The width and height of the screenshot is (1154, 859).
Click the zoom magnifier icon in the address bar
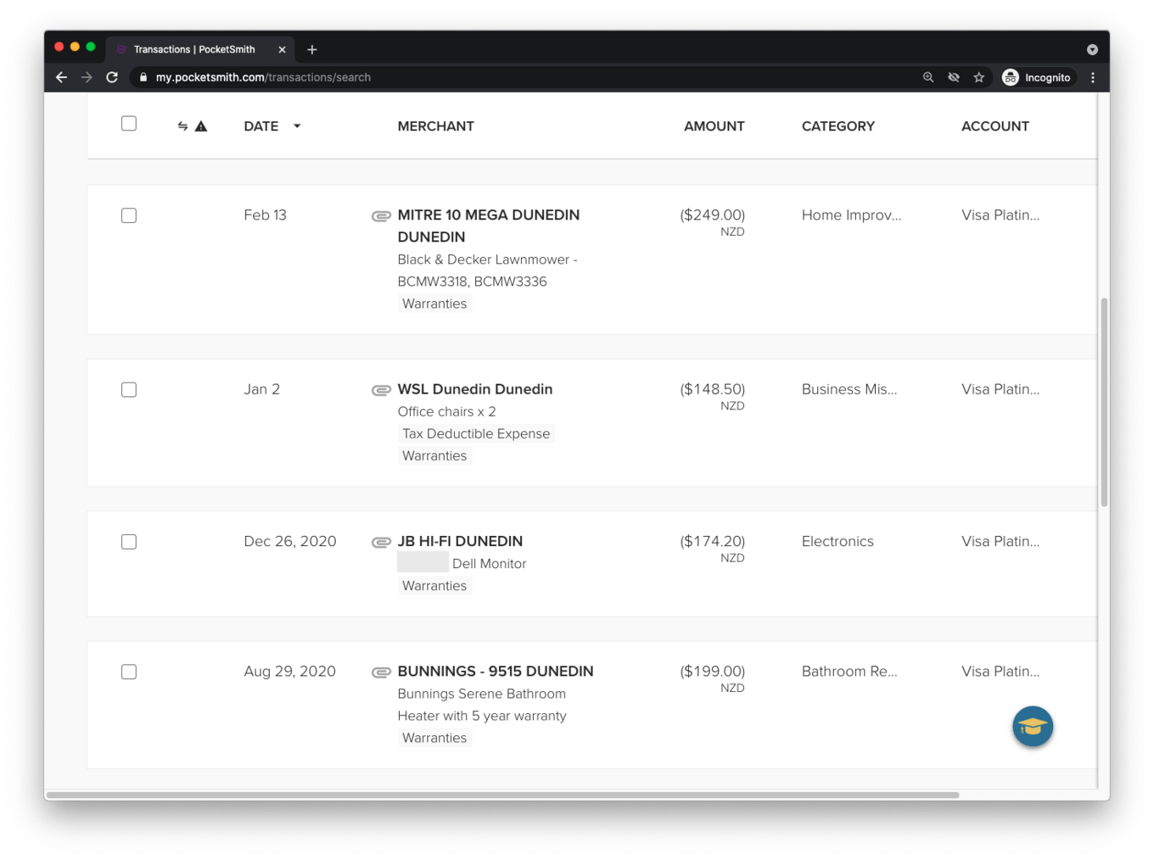point(928,77)
